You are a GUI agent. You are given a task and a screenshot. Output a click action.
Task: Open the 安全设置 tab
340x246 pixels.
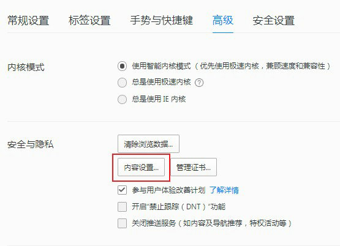[x=273, y=20]
